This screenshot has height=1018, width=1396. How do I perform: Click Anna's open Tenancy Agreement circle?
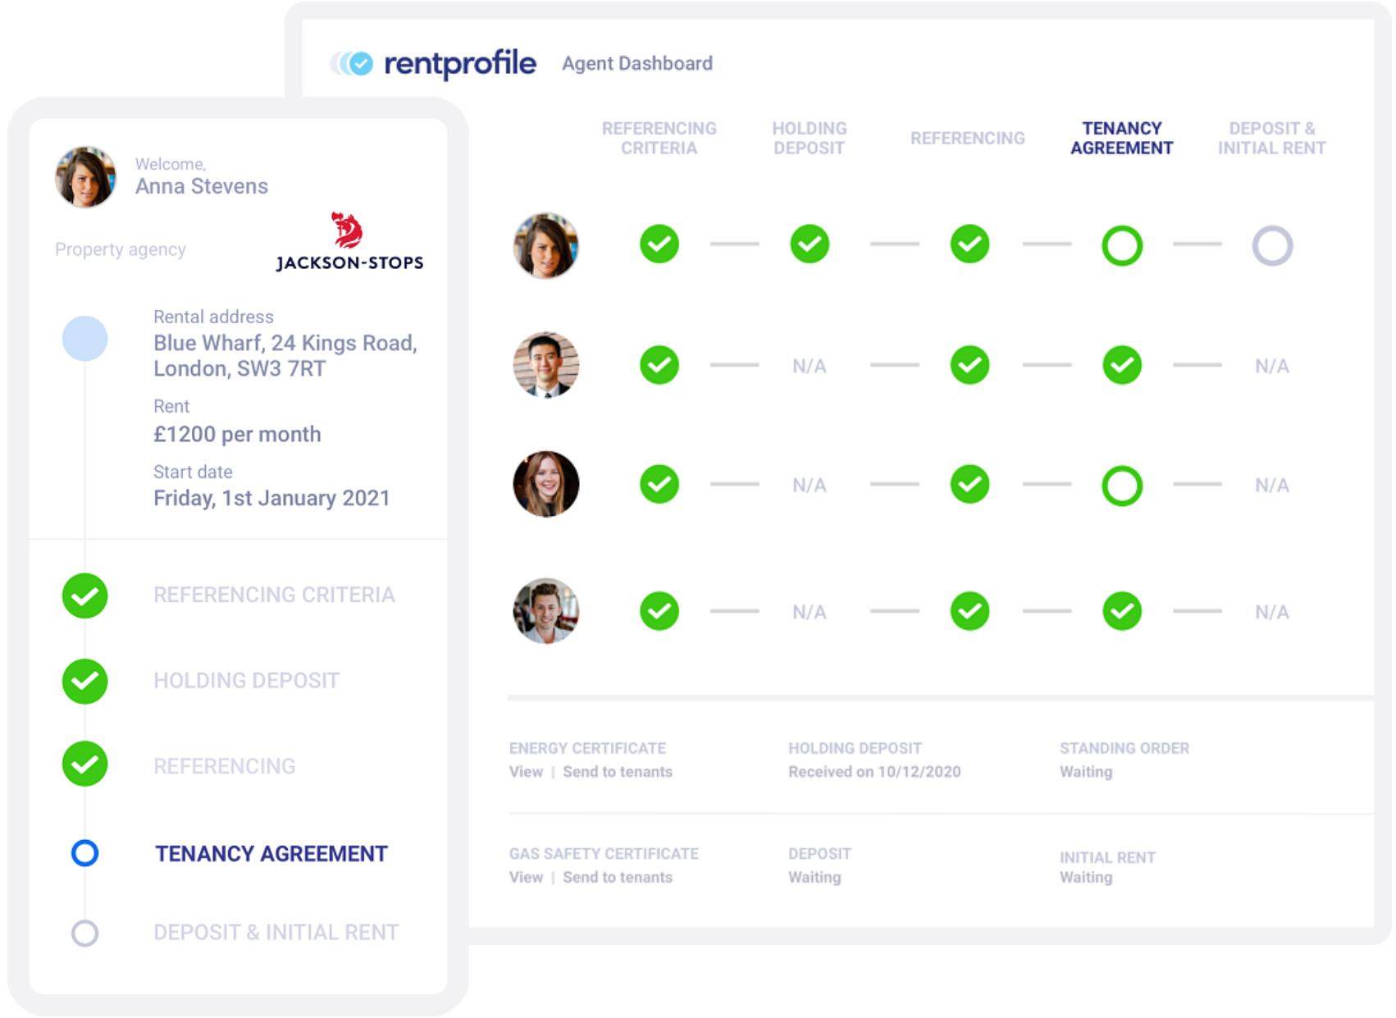[1121, 244]
